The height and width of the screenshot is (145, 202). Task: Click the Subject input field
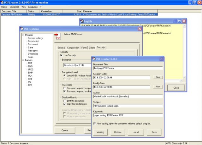click(x=128, y=106)
